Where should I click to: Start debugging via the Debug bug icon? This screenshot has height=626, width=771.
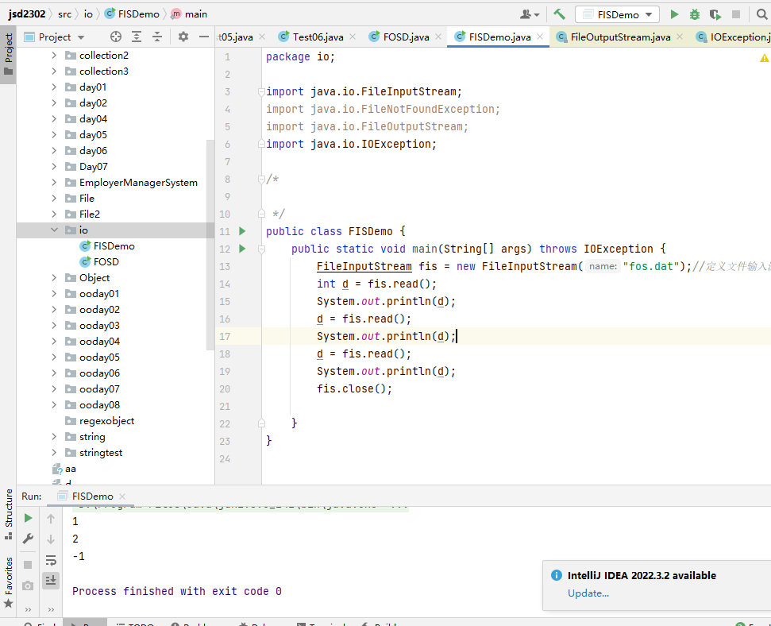pyautogui.click(x=693, y=14)
